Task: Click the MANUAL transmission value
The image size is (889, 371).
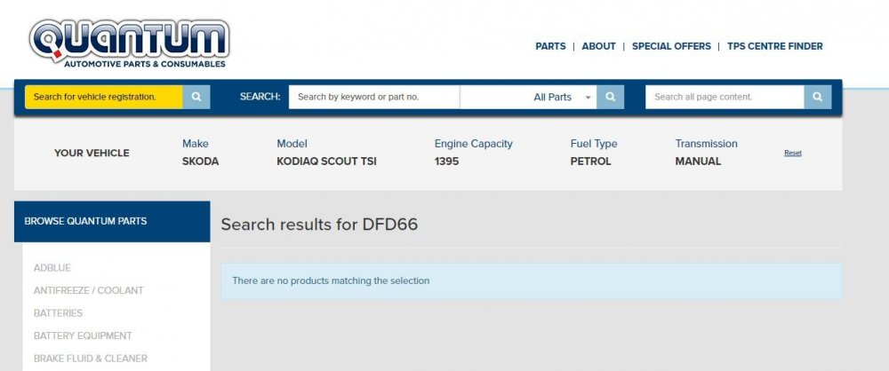Action: click(698, 162)
